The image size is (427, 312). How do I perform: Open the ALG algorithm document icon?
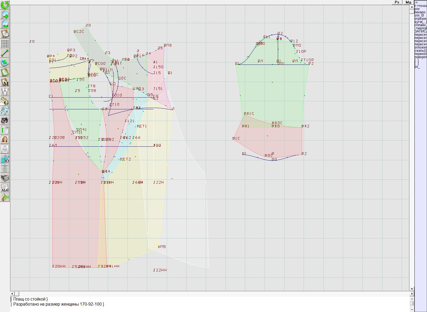point(5,187)
